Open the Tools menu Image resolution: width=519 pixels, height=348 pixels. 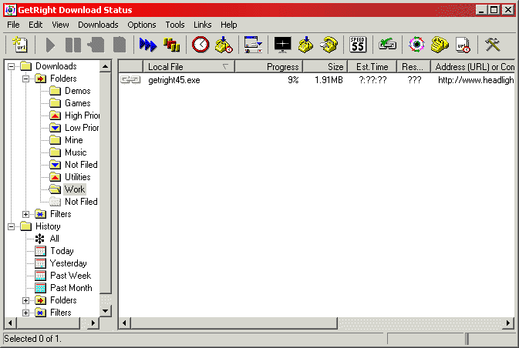pyautogui.click(x=175, y=25)
